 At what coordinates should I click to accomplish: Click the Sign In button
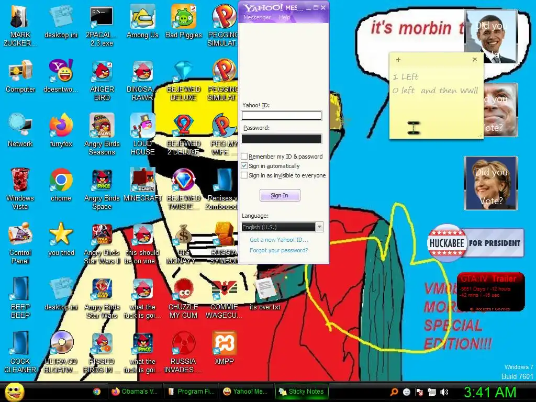point(280,195)
